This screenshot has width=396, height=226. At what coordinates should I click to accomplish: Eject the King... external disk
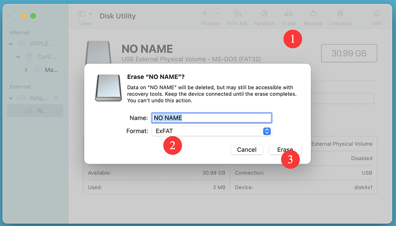coord(56,98)
